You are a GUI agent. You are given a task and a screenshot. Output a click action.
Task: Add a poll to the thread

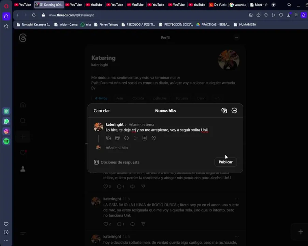point(135,138)
